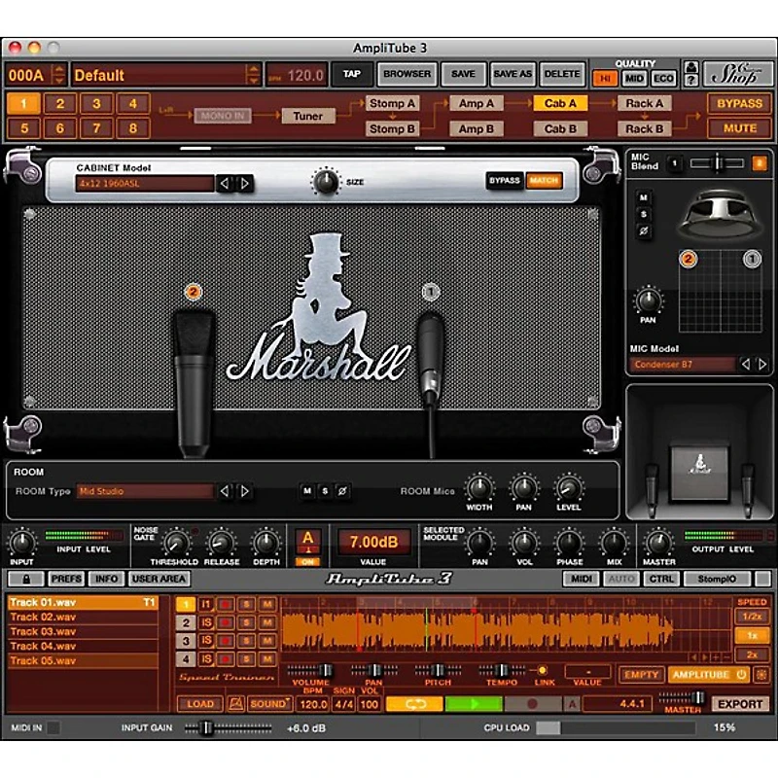The image size is (778, 778).
Task: Switch to Cab B module
Action: pyautogui.click(x=560, y=128)
